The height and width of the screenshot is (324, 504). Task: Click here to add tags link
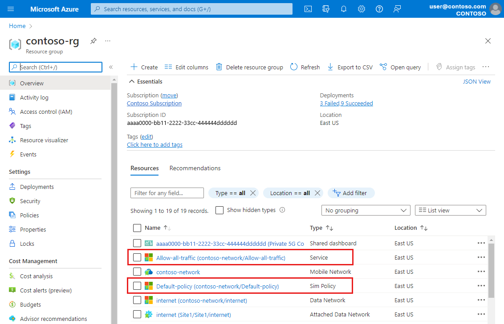pos(154,145)
